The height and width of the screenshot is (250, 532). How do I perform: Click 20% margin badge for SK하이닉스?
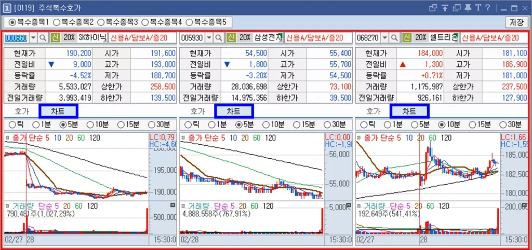(x=69, y=37)
